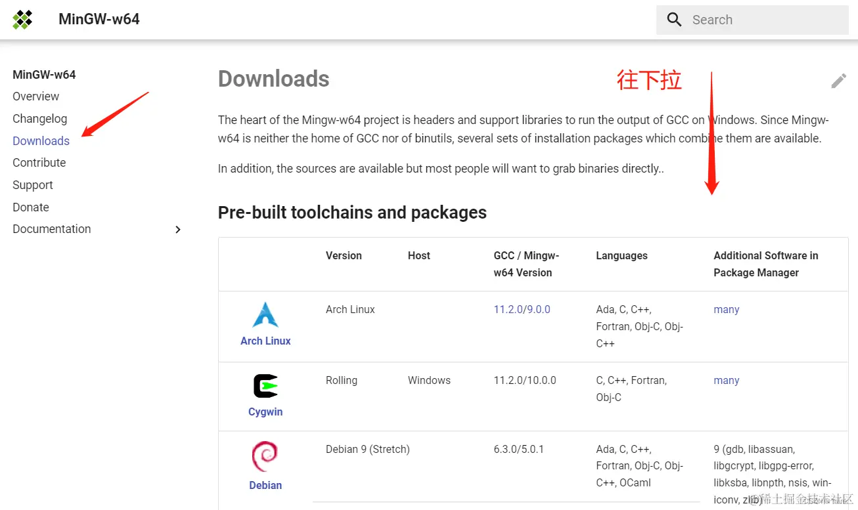This screenshot has width=858, height=510.
Task: Click Arch Linux languages cell
Action: click(x=639, y=327)
